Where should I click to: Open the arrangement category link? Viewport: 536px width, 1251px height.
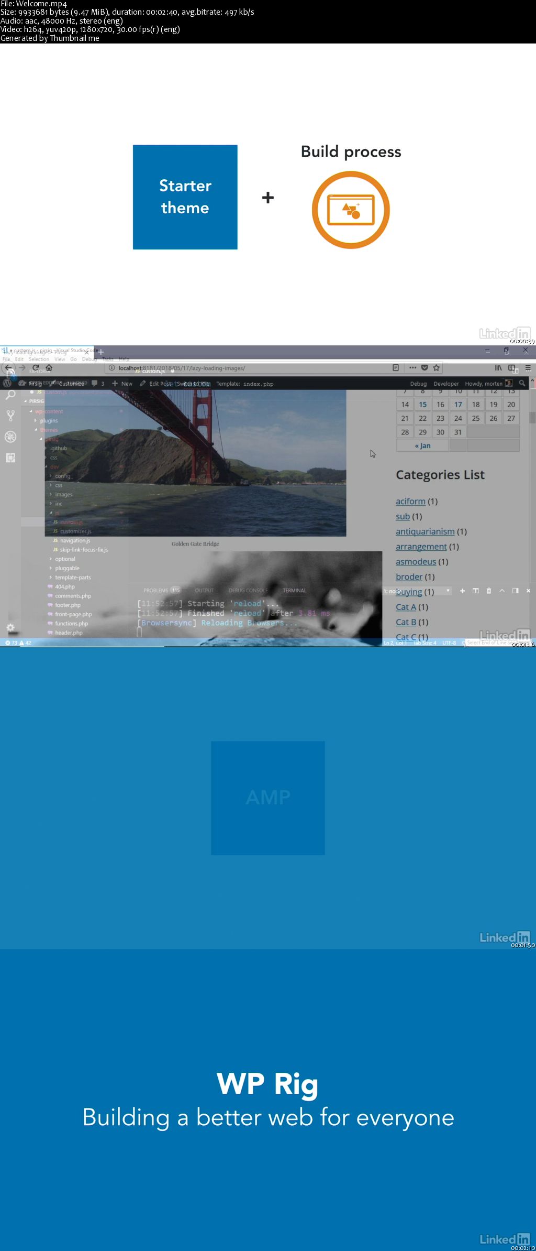421,547
